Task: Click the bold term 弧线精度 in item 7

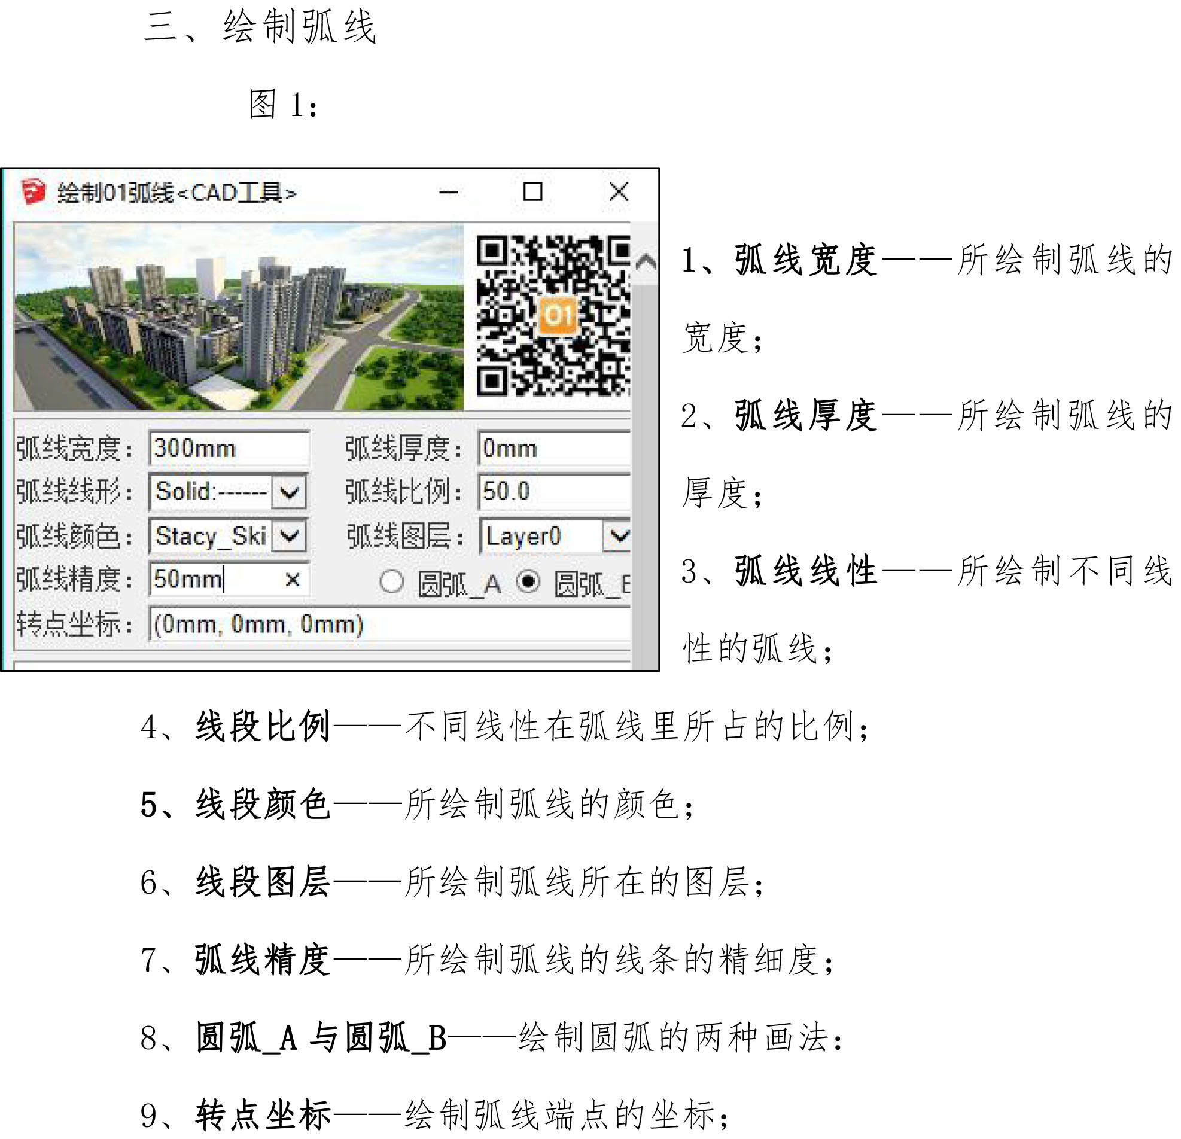Action: tap(263, 960)
